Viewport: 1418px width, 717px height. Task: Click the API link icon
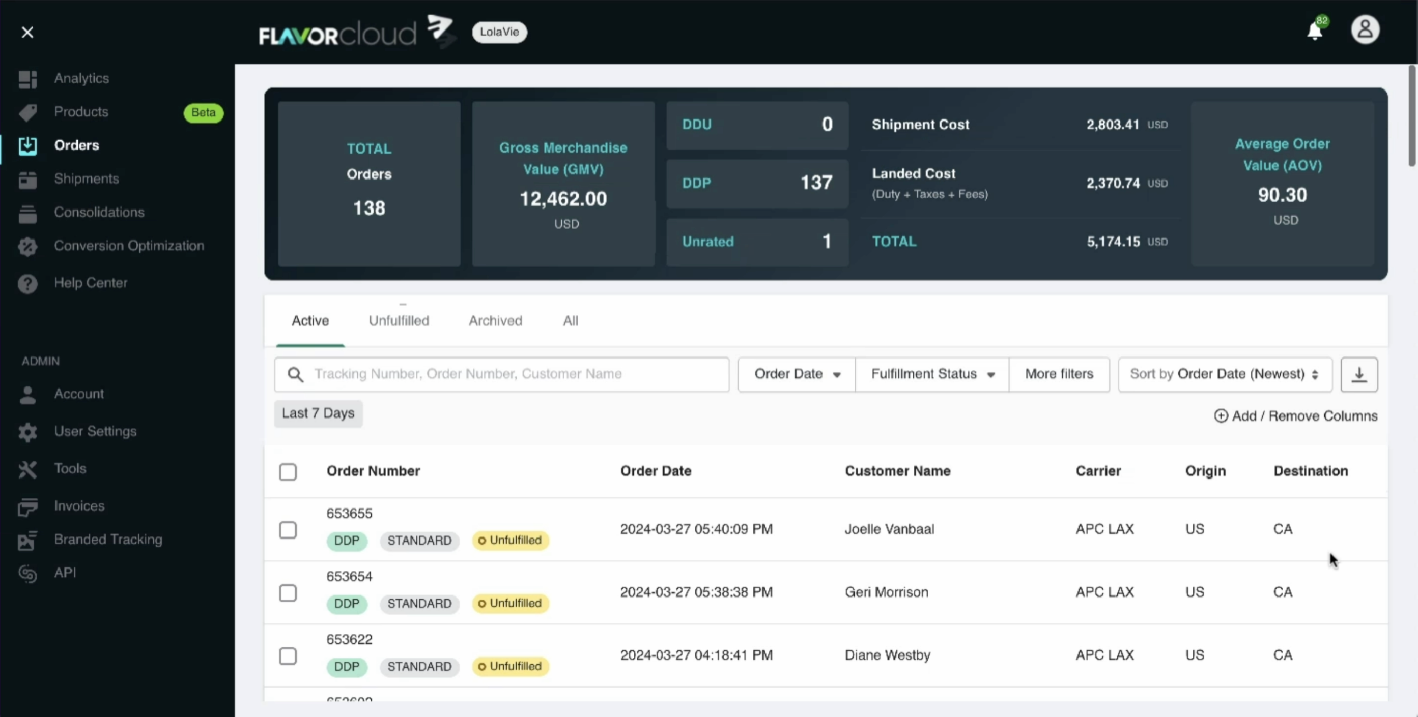pyautogui.click(x=27, y=574)
